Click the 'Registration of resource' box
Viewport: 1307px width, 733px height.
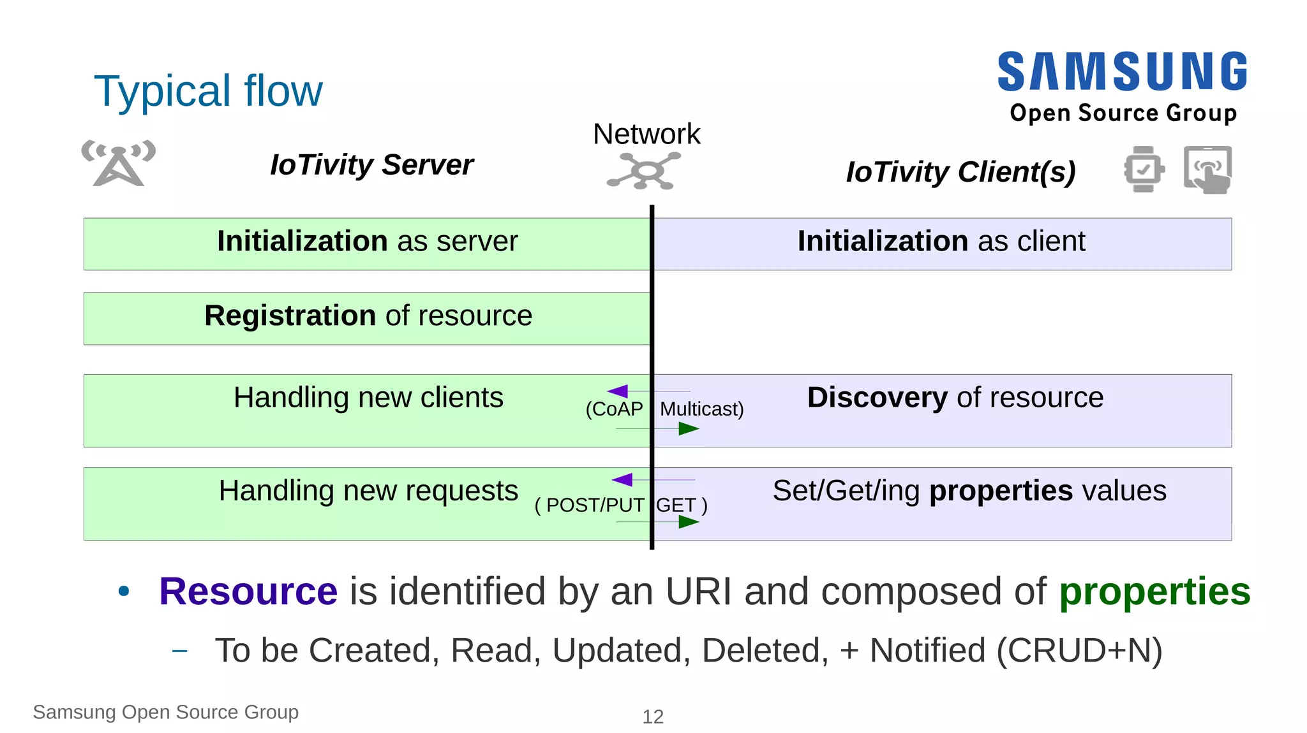(x=367, y=319)
